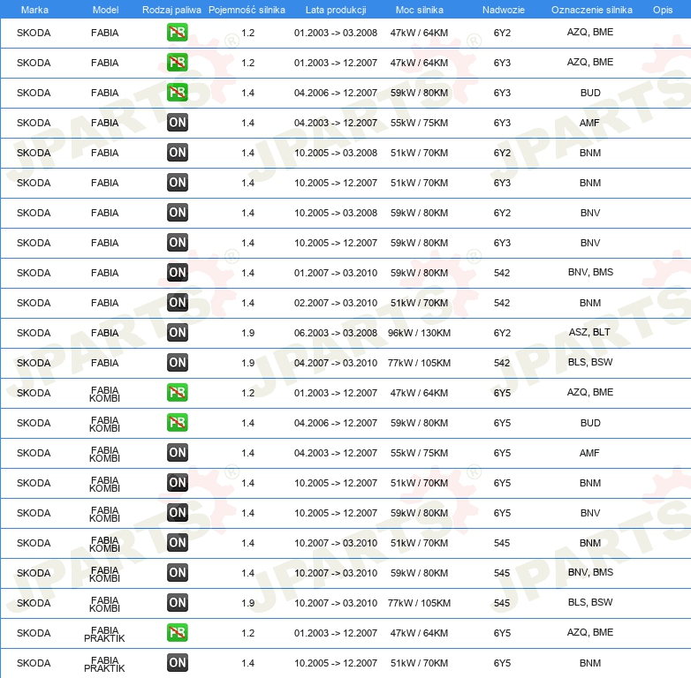The image size is (691, 678).
Task: Click engine code BLS, BSW in 545 row
Action: 590,602
